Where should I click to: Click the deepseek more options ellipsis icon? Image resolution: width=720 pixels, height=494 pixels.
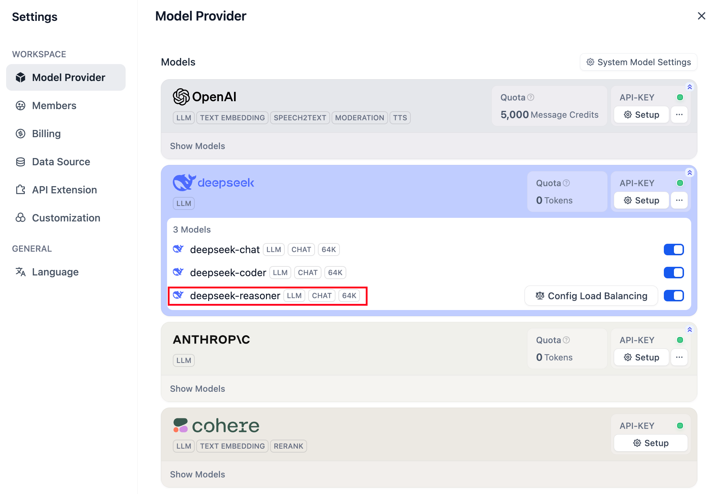[679, 201]
